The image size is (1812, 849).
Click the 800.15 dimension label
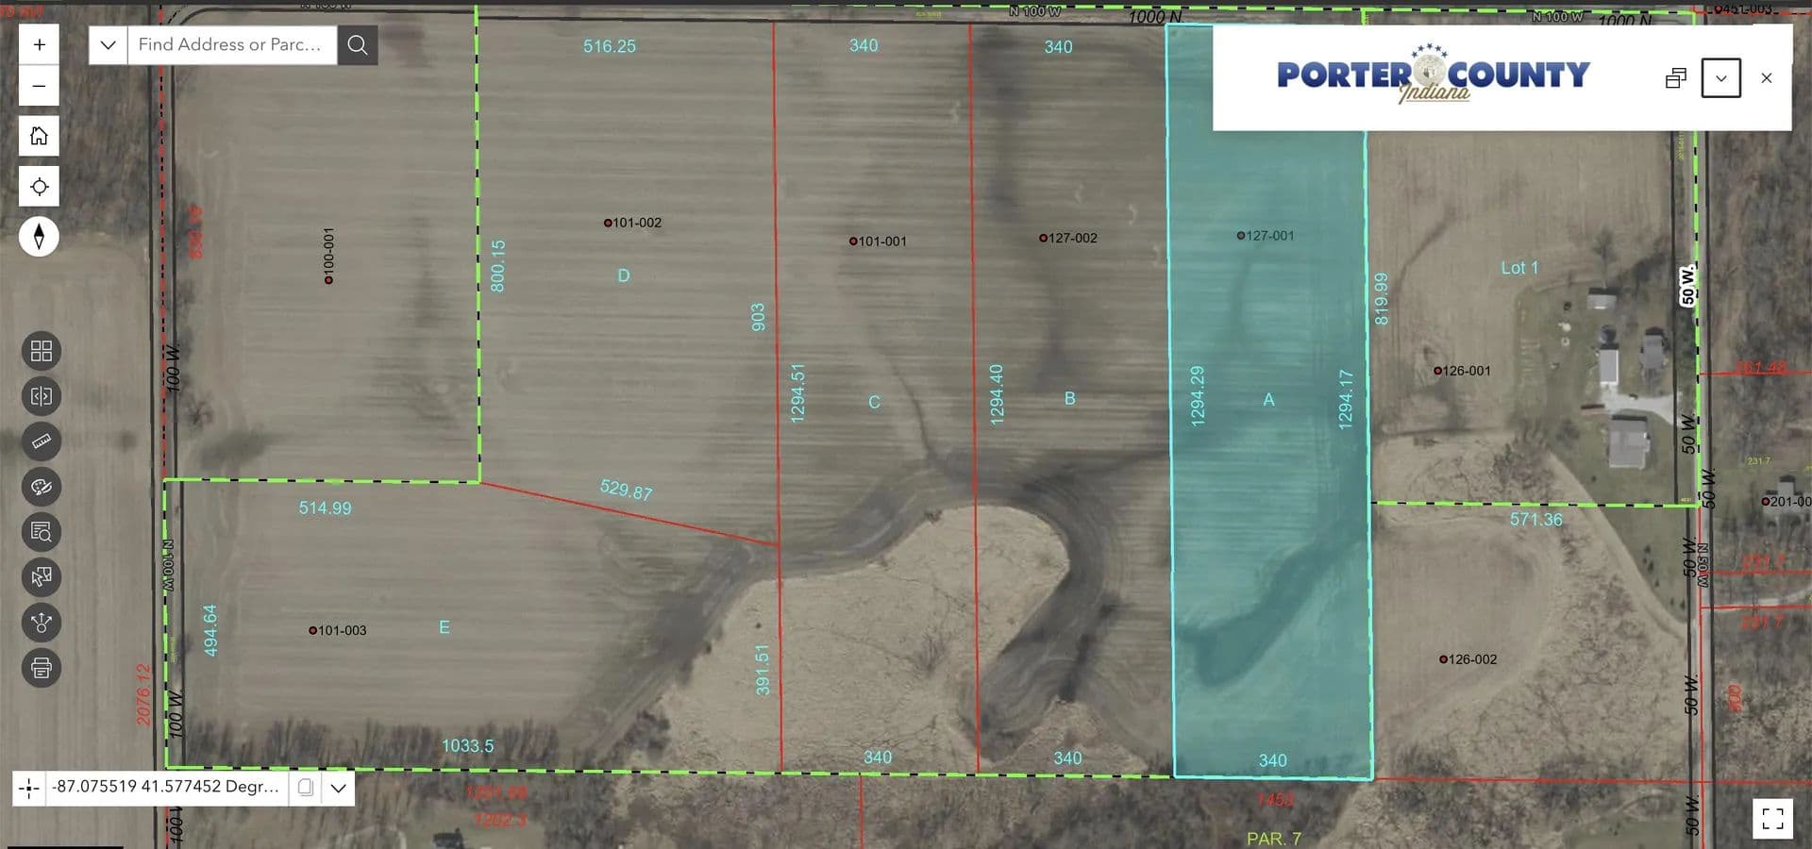497,266
